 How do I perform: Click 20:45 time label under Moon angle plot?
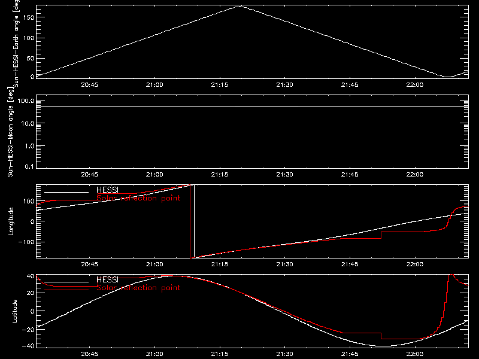(89, 175)
